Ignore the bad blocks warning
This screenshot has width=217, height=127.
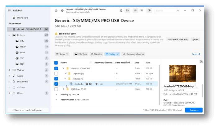click(x=195, y=39)
